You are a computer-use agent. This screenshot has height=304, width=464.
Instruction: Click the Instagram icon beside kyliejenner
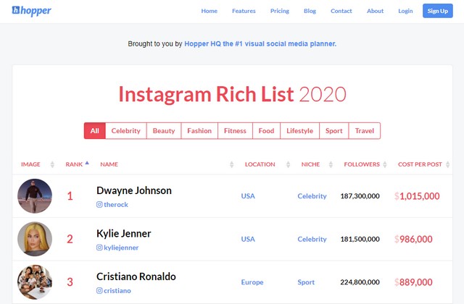[99, 248]
